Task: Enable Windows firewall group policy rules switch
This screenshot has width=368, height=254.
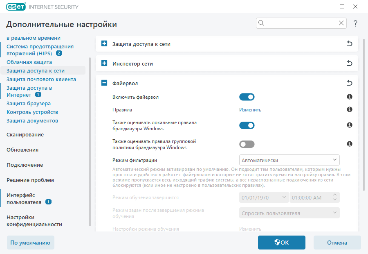Action: tap(247, 144)
